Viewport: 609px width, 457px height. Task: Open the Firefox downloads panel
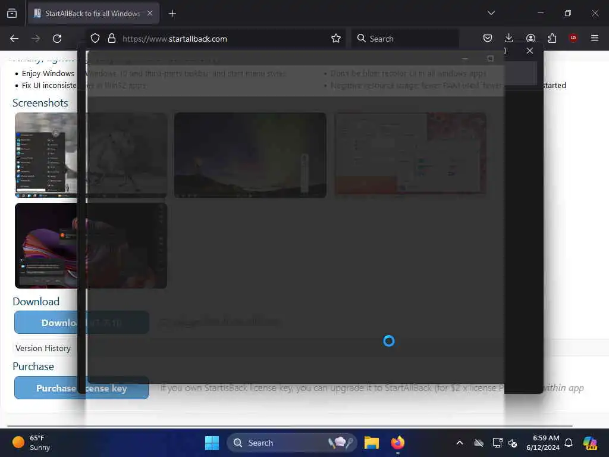[509, 38]
